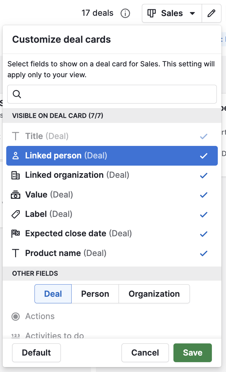This screenshot has height=372, width=226.
Task: Click the pencil edit icon
Action: tap(212, 13)
